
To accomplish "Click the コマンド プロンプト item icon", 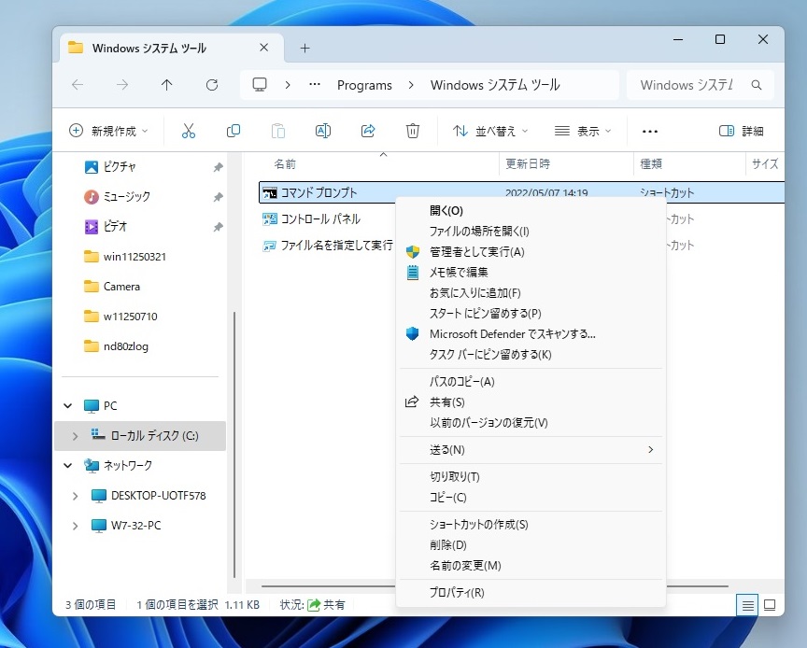I will pyautogui.click(x=270, y=193).
